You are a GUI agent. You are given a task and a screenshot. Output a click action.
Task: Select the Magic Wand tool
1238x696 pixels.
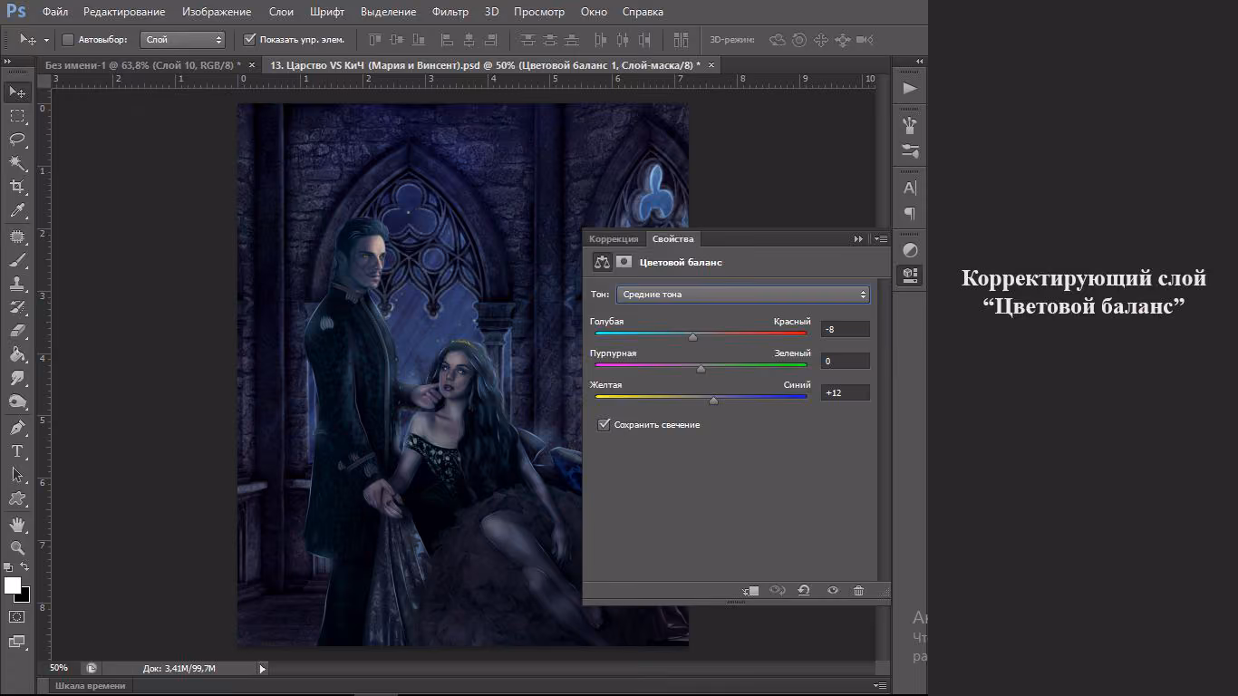(x=17, y=163)
